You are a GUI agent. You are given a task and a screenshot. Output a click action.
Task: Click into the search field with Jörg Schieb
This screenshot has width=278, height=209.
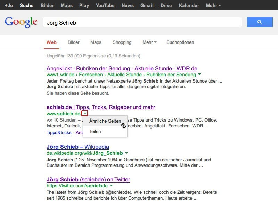(142, 22)
